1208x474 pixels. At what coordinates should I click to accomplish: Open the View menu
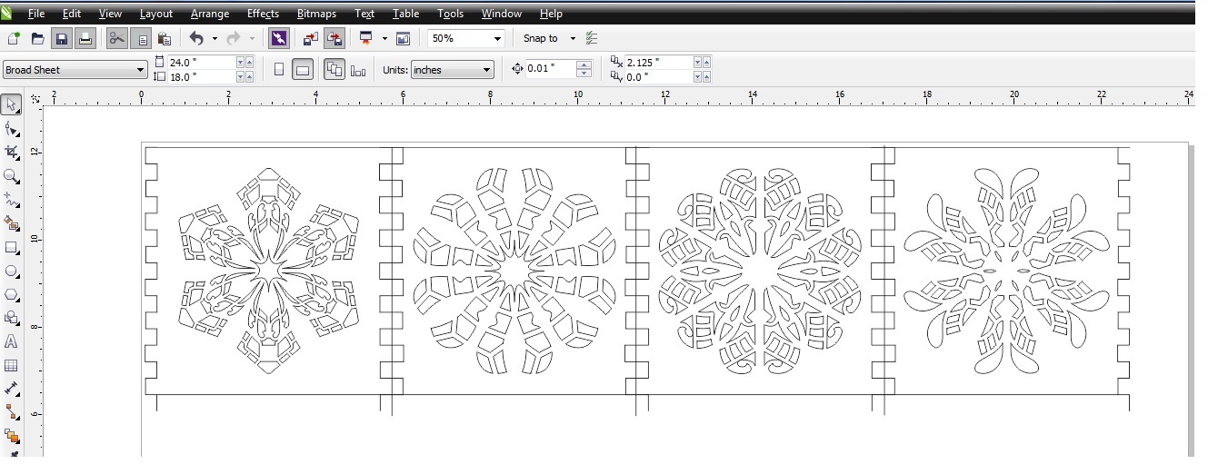(110, 14)
